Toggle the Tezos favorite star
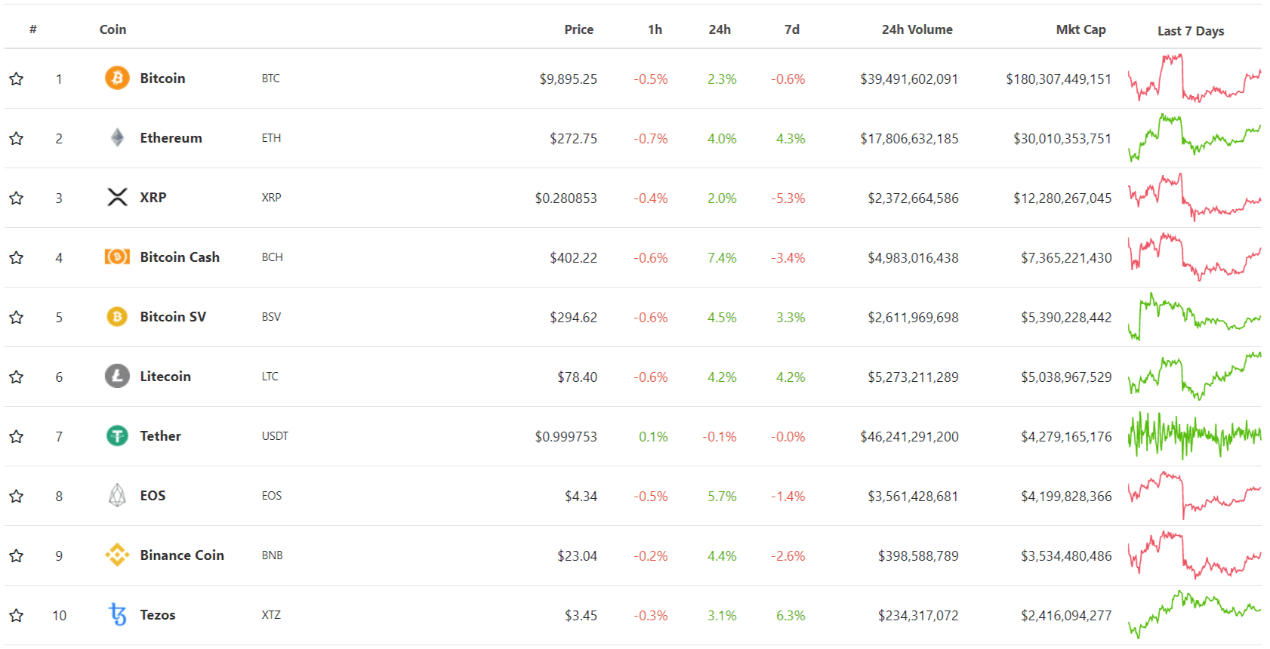The image size is (1270, 649). pyautogui.click(x=16, y=615)
